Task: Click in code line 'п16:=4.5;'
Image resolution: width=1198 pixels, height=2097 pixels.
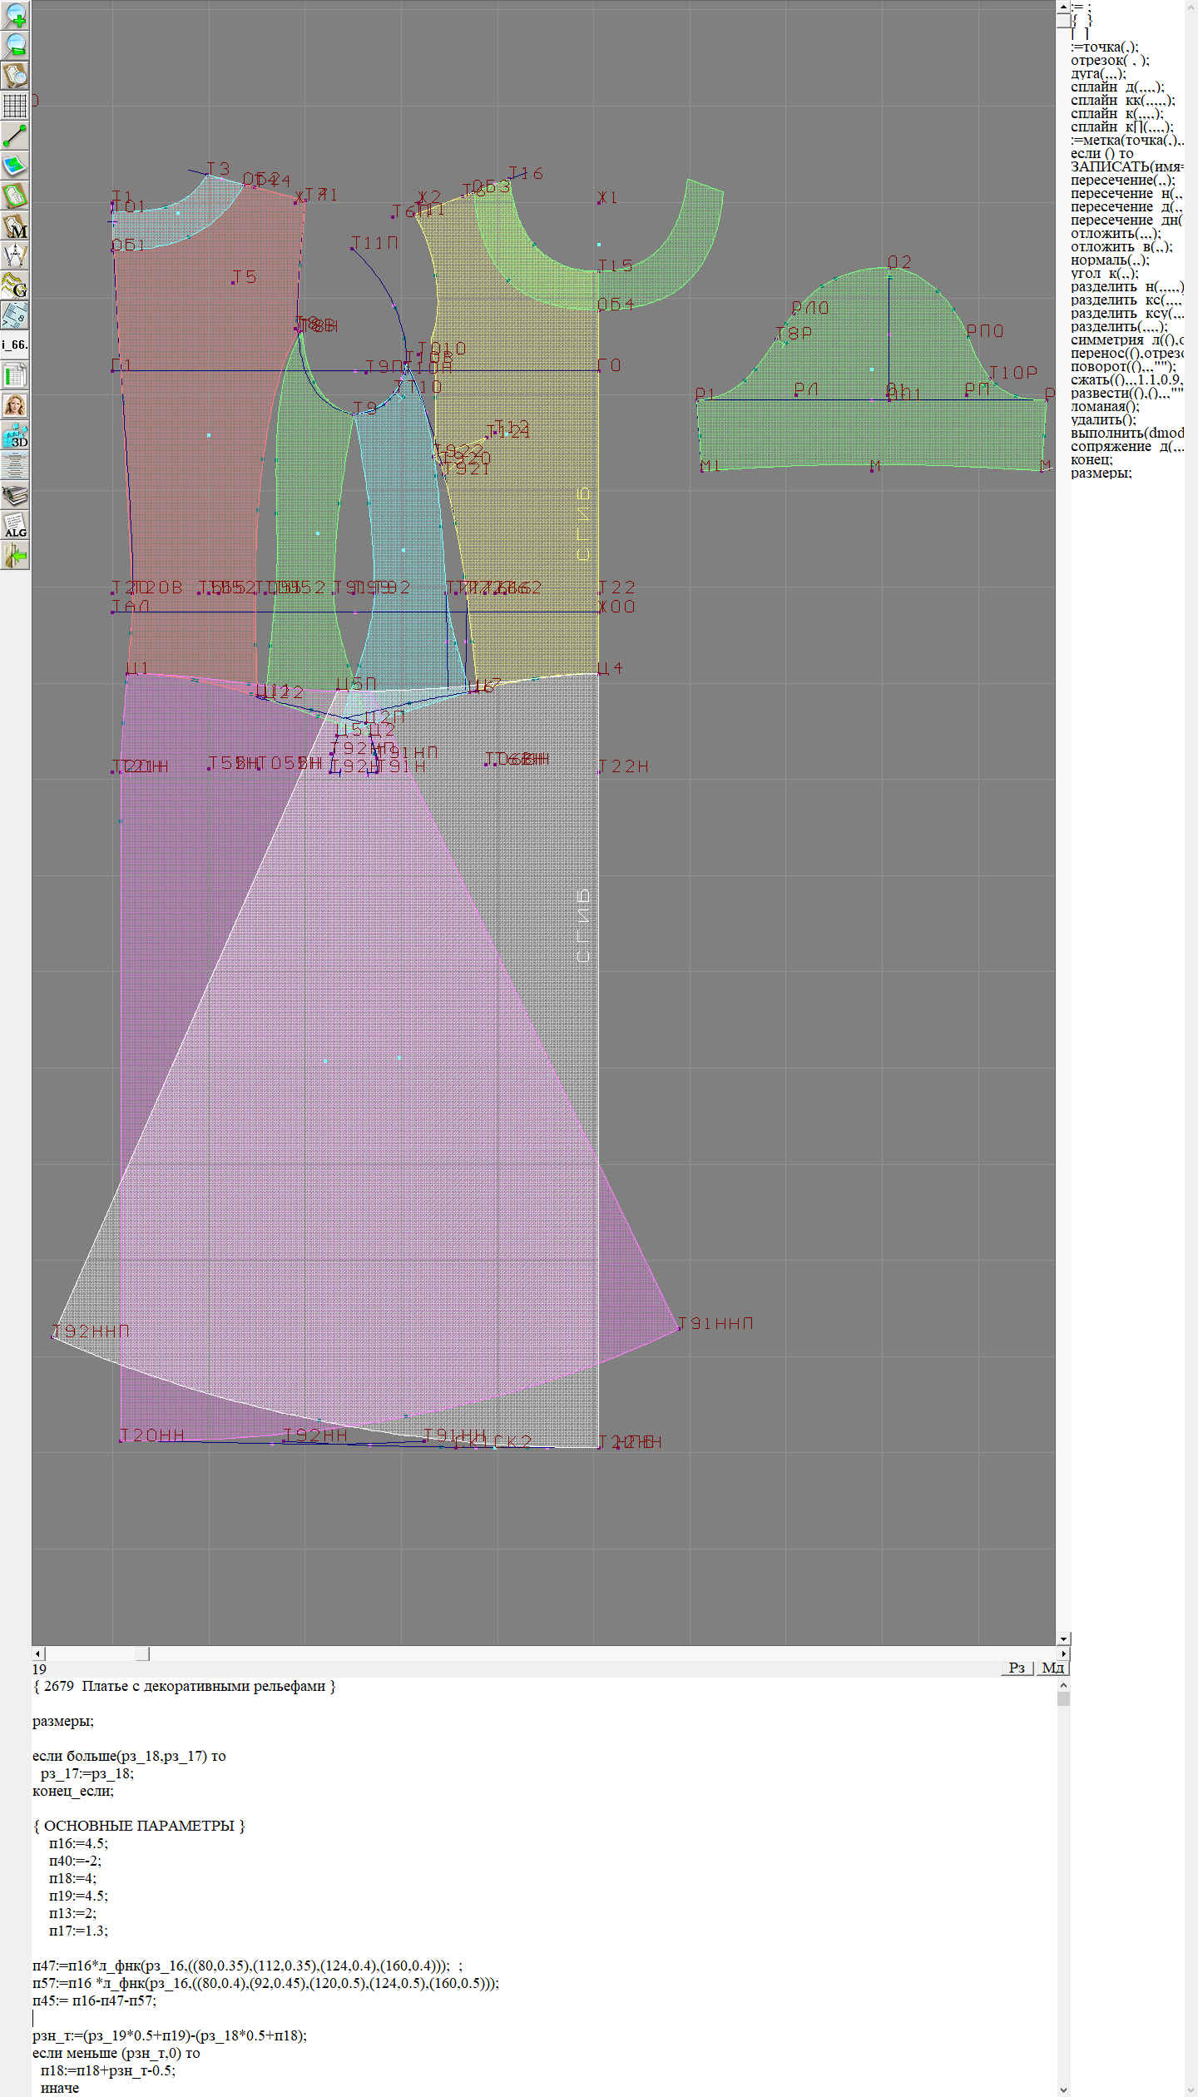Action: pos(78,1843)
